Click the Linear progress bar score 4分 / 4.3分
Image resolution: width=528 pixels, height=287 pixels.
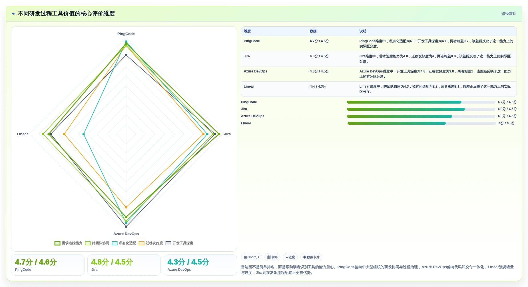click(x=507, y=123)
